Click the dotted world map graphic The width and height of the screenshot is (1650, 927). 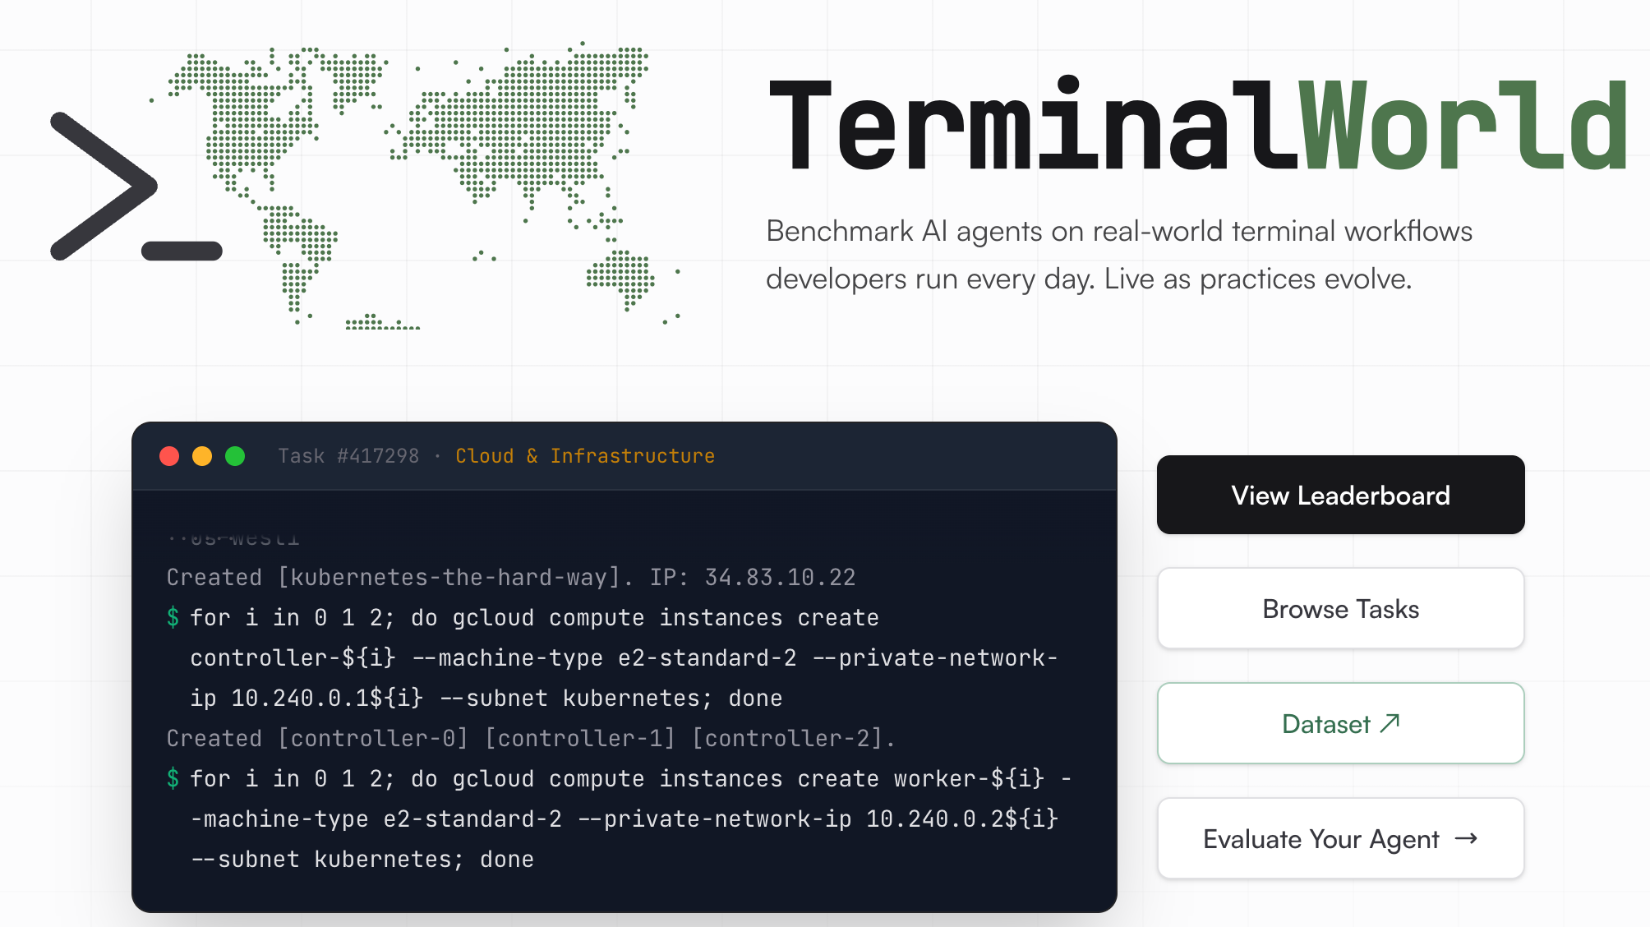[416, 186]
